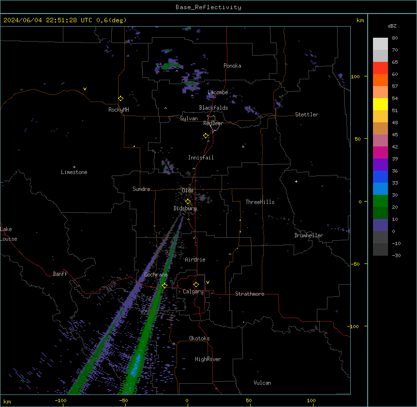The image size is (417, 407).
Task: Click the asterisk marker above Limestone
Action: 74,167
